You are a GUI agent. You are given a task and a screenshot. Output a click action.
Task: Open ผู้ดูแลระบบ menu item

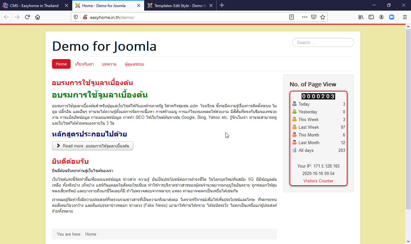[135, 64]
